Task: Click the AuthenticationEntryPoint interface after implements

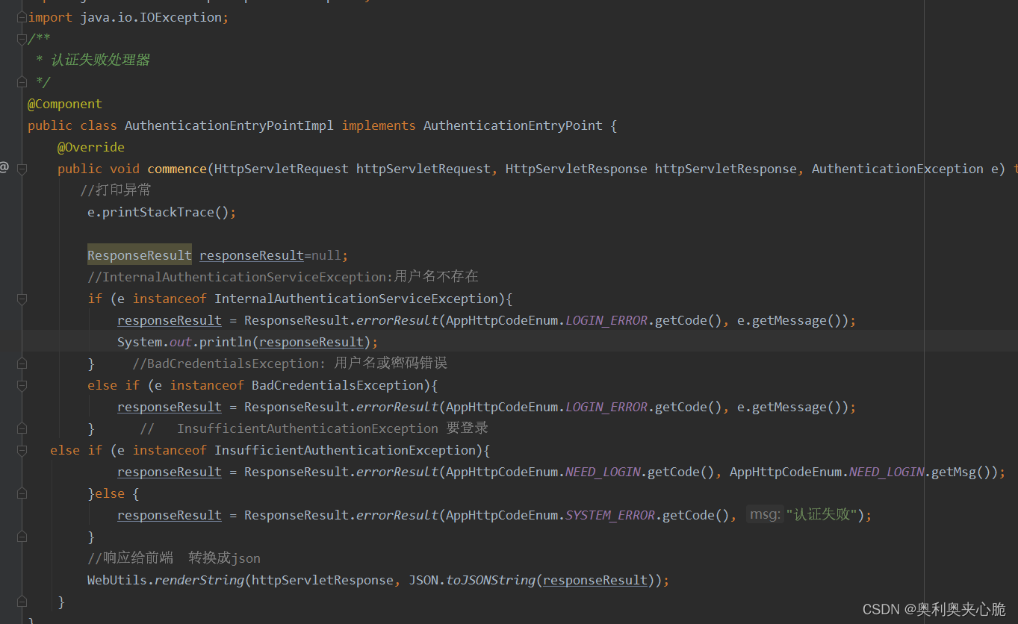Action: 513,125
